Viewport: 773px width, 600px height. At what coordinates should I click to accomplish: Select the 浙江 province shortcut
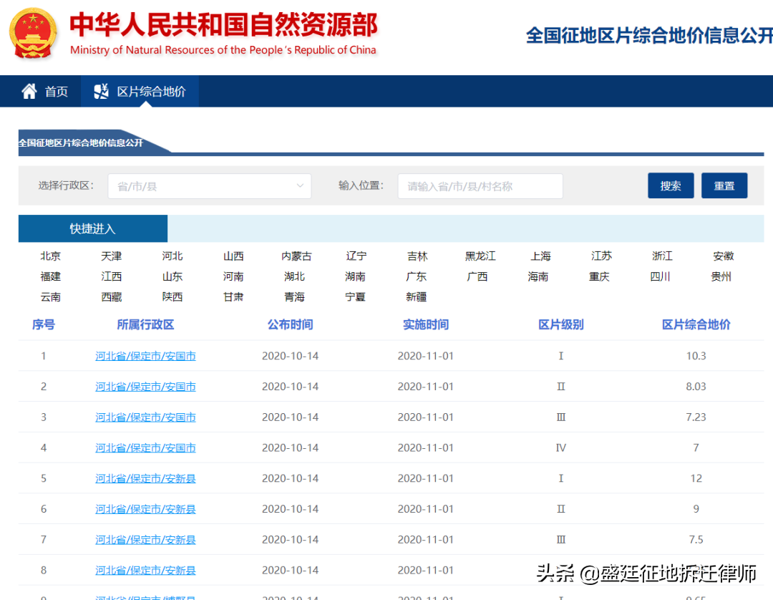point(660,256)
